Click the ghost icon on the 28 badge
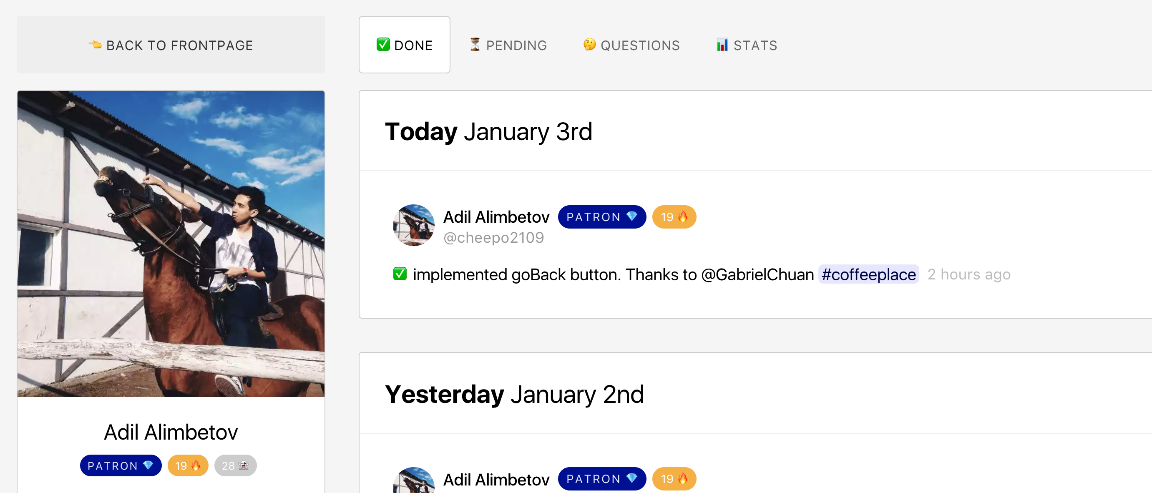1152x493 pixels. point(244,465)
